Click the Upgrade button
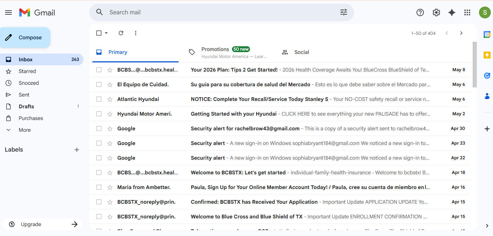The image size is (493, 236). point(42,224)
